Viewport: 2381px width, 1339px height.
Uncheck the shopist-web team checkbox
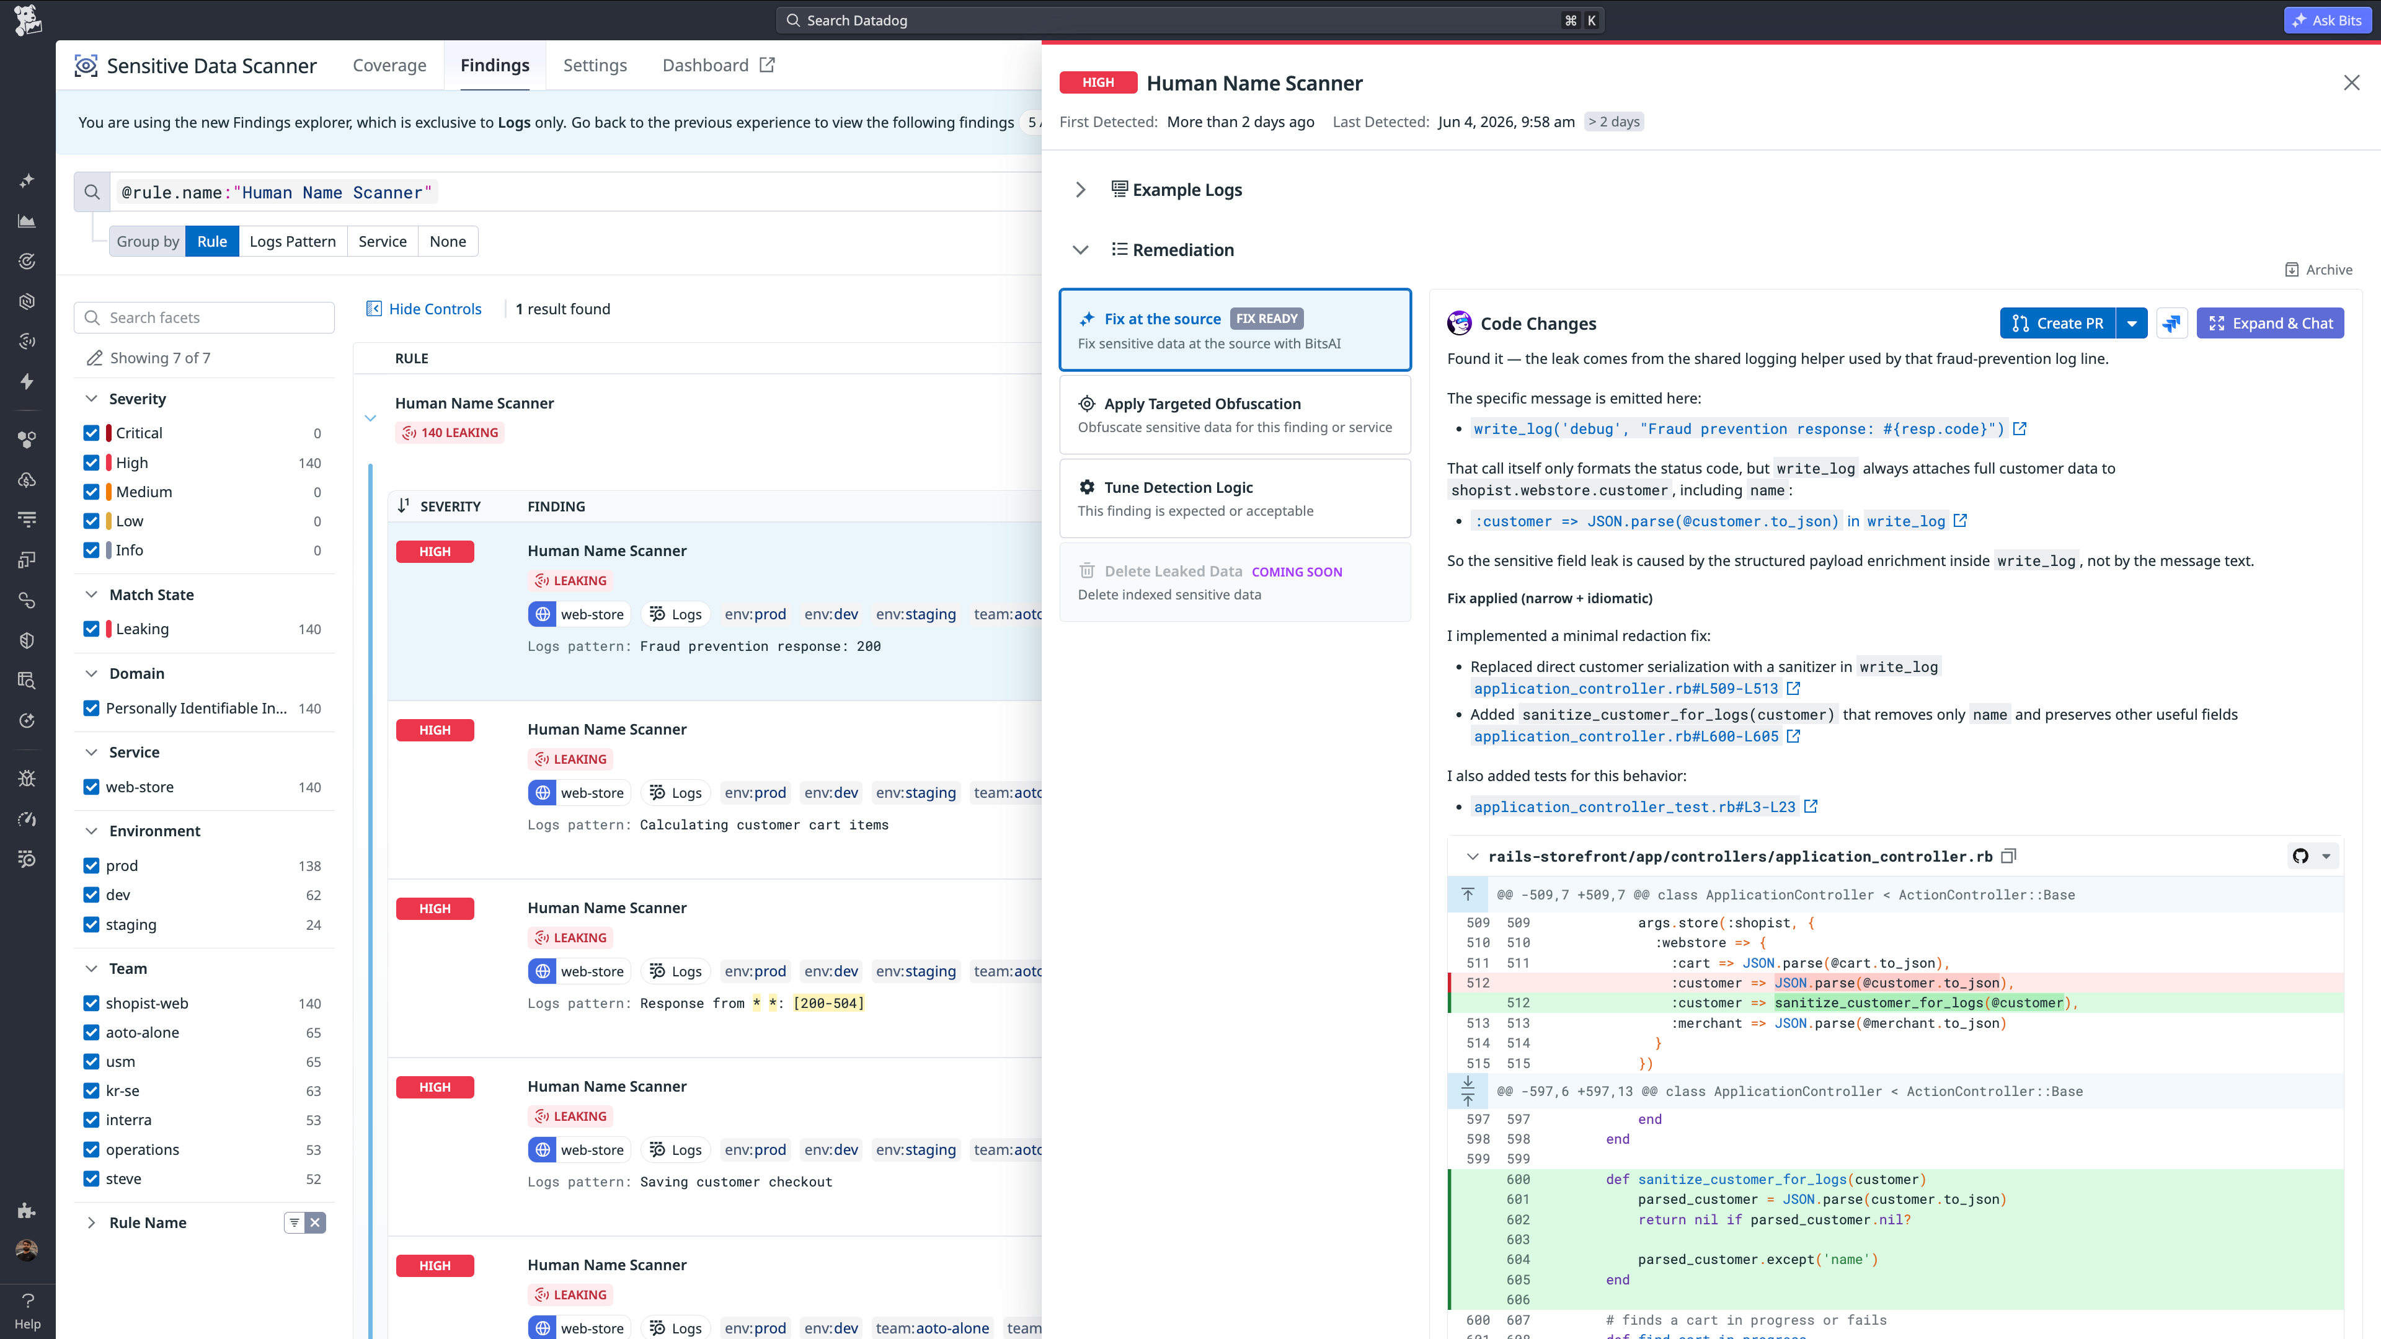92,1004
